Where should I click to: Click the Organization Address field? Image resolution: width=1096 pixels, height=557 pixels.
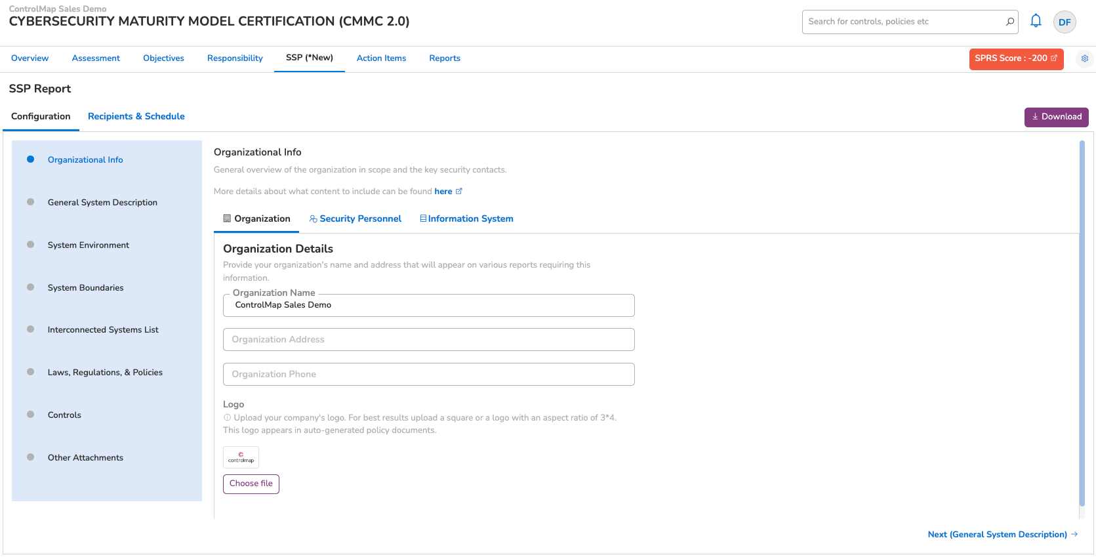[428, 340]
